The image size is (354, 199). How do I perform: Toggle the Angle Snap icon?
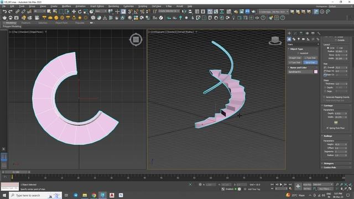click(136, 12)
